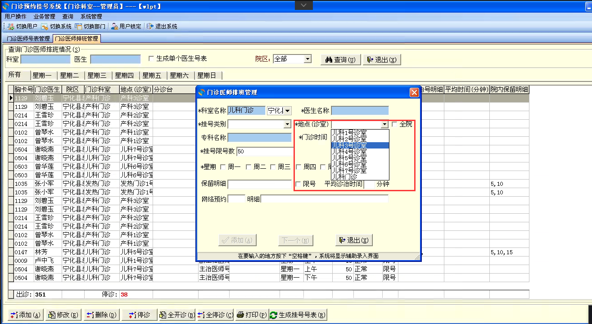Click the dark chevron at the top of the screen
The image size is (592, 324).
tap(303, 5)
